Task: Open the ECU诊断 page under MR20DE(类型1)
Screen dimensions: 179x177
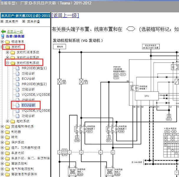Action: [x=28, y=79]
